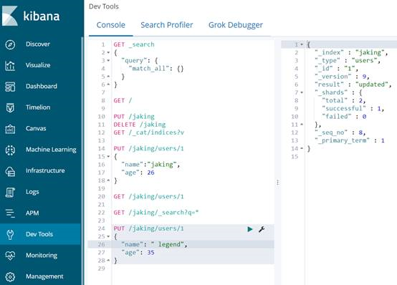This screenshot has width=397, height=285.
Task: Collapse the _shards fold arrow at response line 7
Action: tap(302, 92)
